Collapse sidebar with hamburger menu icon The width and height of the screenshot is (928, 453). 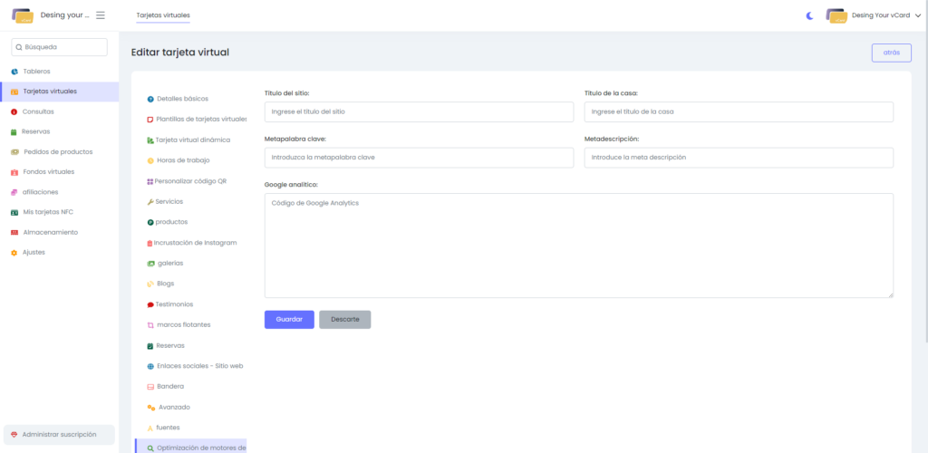[101, 15]
